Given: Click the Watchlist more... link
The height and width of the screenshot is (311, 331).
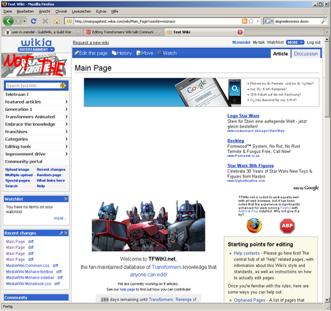Looking at the screenshot, I should tap(60, 218).
